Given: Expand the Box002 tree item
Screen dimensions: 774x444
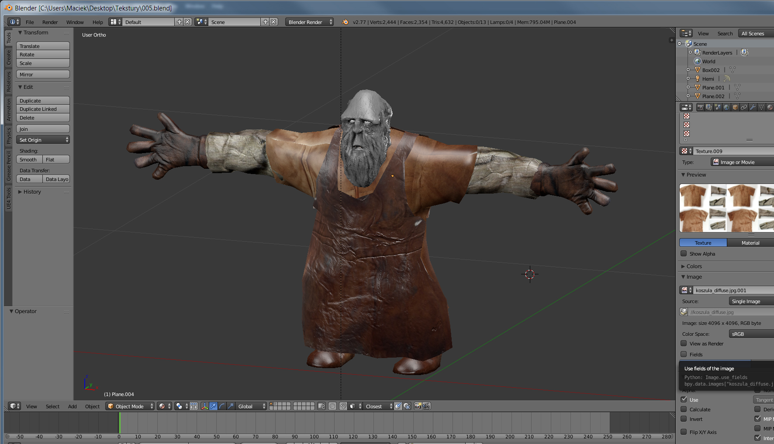Looking at the screenshot, I should pyautogui.click(x=688, y=70).
